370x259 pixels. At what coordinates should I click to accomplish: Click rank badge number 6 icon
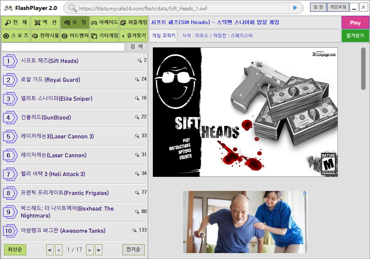10,155
